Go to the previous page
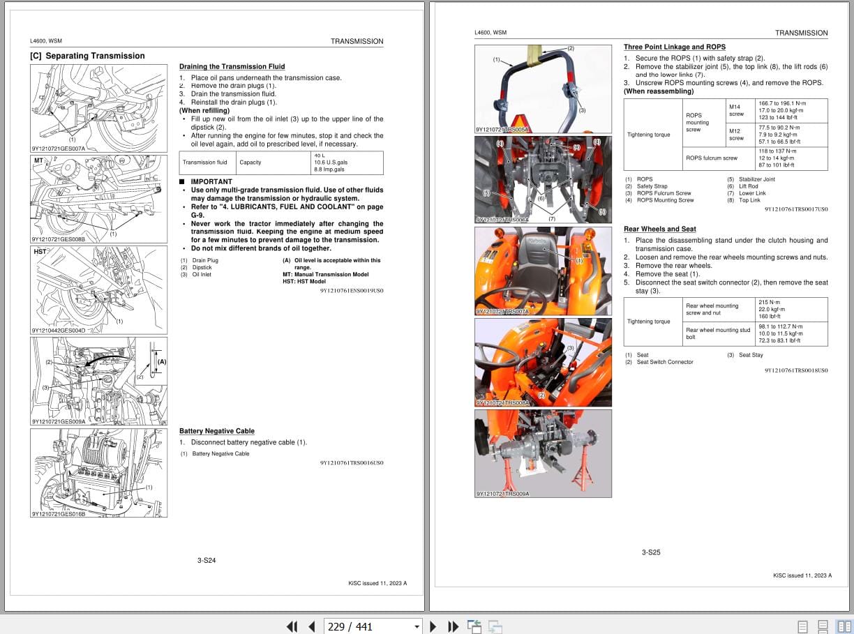 tap(311, 626)
